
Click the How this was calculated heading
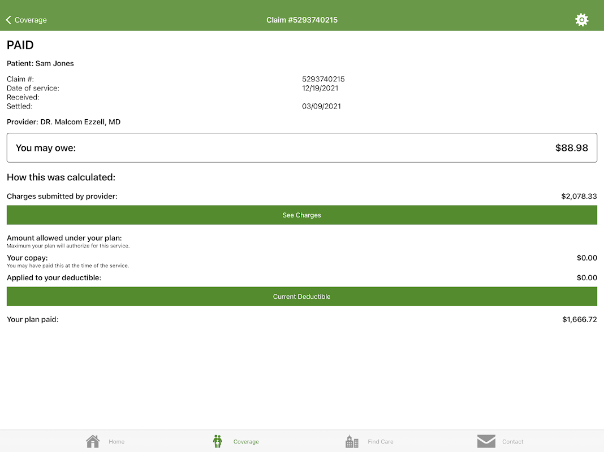tap(61, 177)
